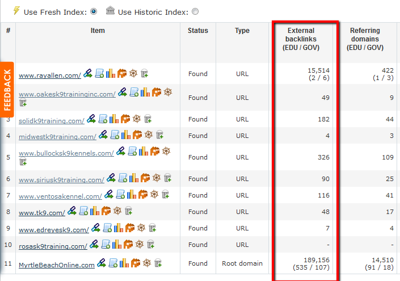
Task: Click bar chart icon for www.rayallen.com
Action: pyautogui.click(x=111, y=73)
